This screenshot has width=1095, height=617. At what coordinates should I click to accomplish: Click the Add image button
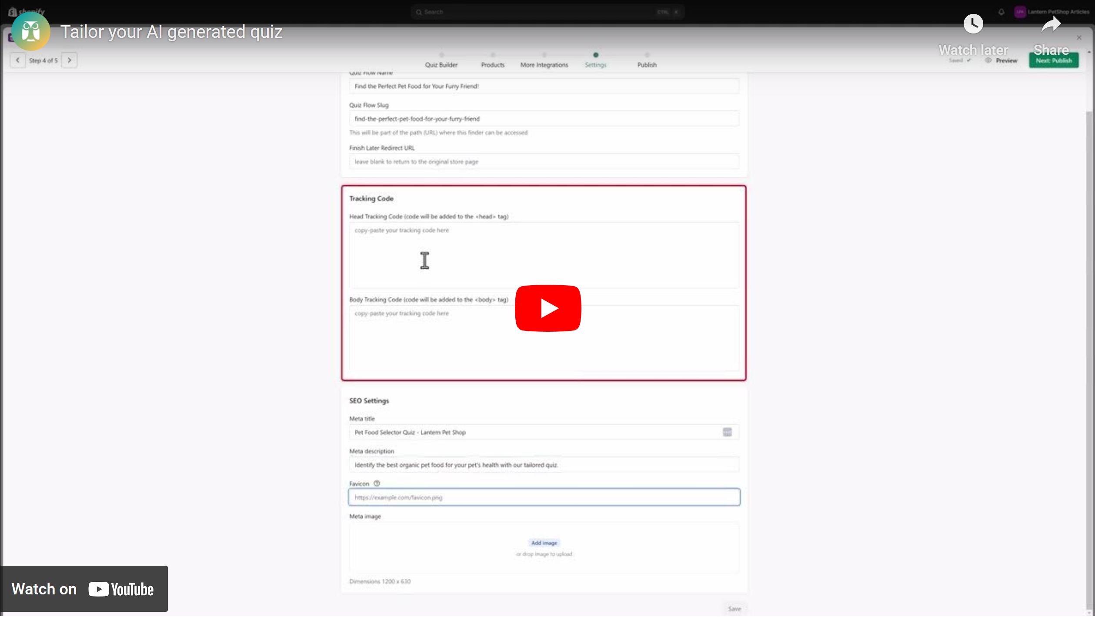544,544
